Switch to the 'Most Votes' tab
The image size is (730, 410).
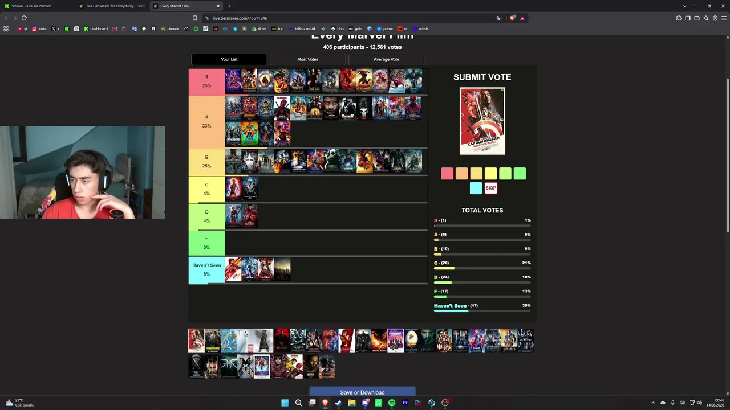pyautogui.click(x=308, y=59)
